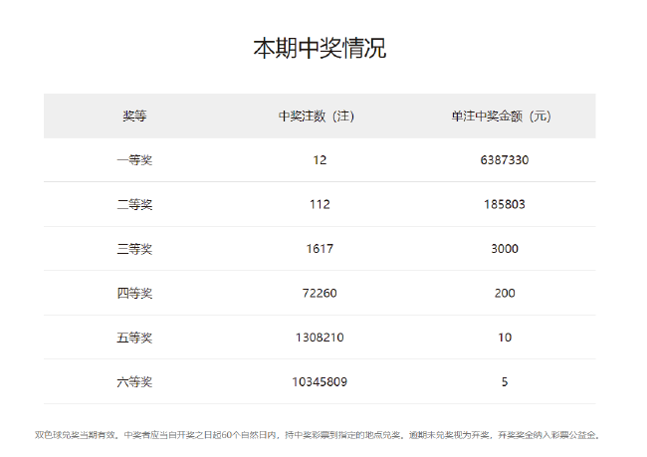The width and height of the screenshot is (647, 457).
Task: Select the 四等奖 row label
Action: [x=134, y=293]
